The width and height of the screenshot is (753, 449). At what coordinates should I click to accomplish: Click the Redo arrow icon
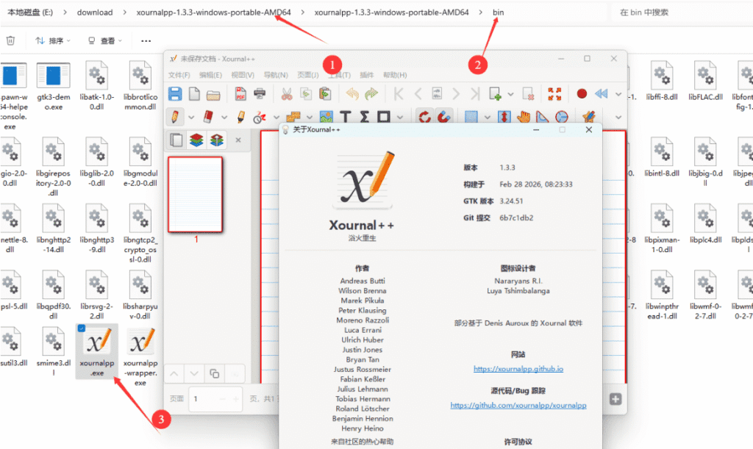(371, 93)
